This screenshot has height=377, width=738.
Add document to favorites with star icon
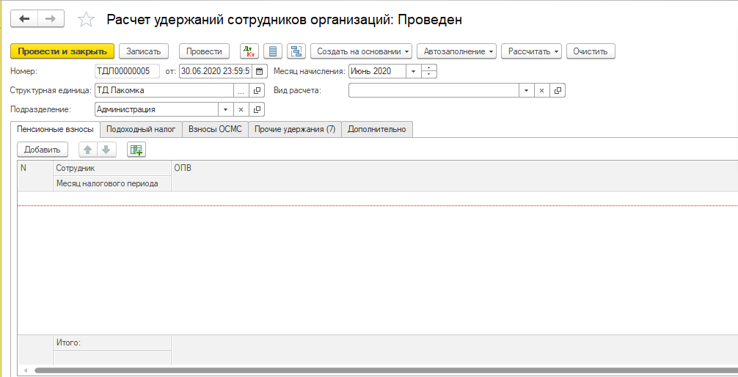tap(86, 20)
